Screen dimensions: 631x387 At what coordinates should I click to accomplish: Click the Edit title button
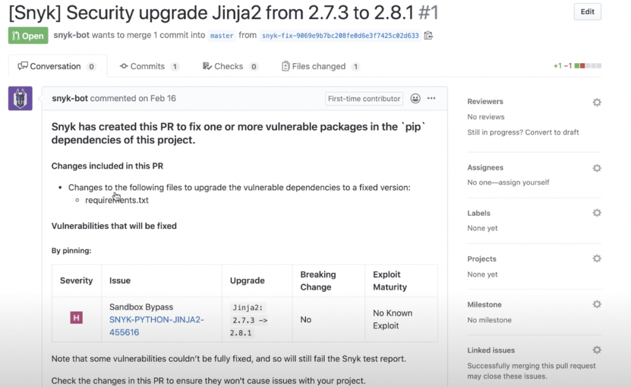[587, 12]
